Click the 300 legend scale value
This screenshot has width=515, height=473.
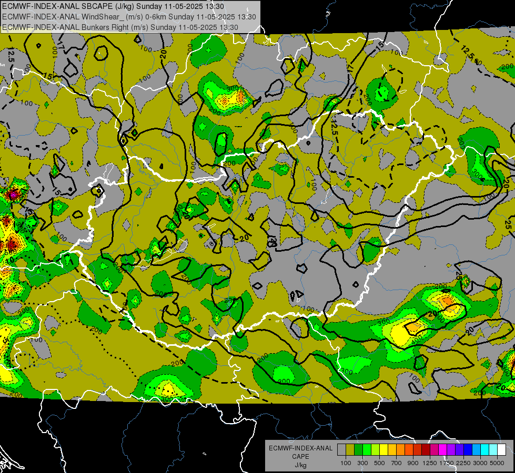point(362,463)
